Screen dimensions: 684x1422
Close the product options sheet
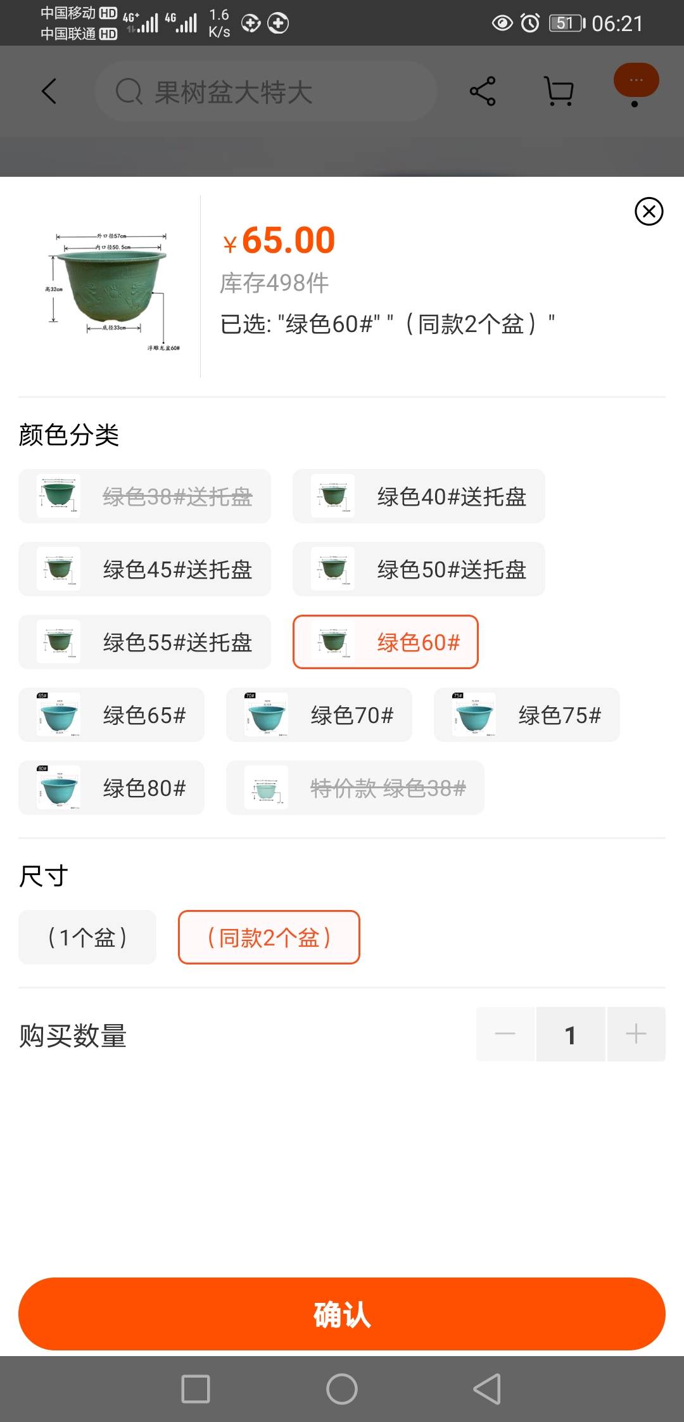(649, 212)
